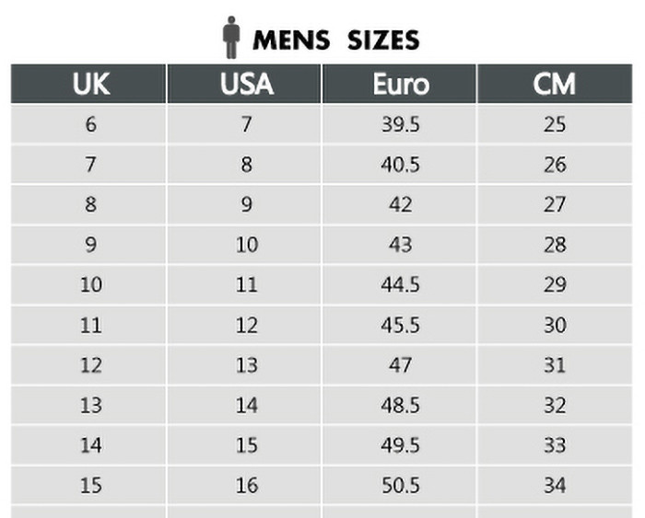This screenshot has height=518, width=645.
Task: Click UK size 15 cell
Action: [88, 485]
